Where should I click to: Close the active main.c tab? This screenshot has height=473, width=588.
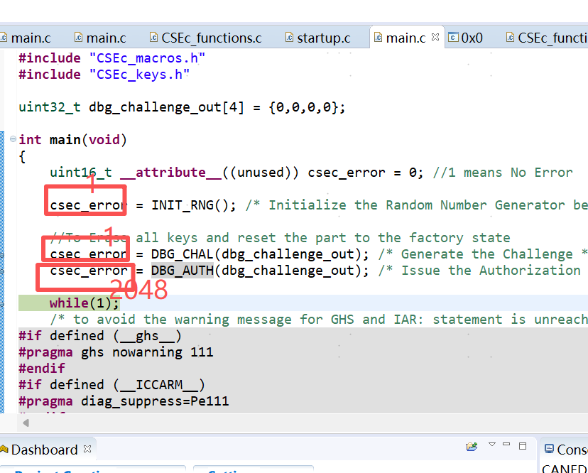435,37
